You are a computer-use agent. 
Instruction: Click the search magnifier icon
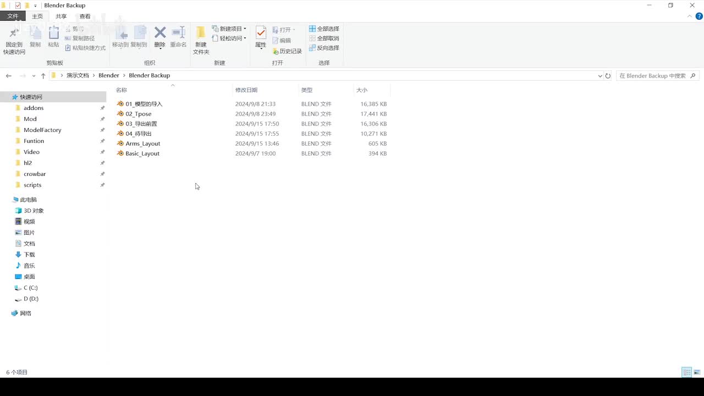coord(693,76)
